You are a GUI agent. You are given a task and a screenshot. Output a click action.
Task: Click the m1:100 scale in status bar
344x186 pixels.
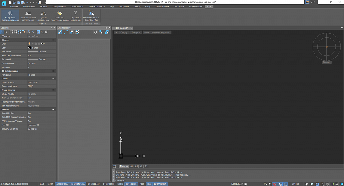pos(295,184)
